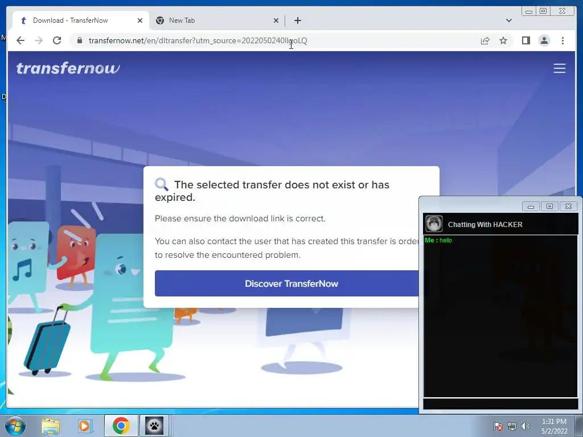
Task: Switch to the New Tab tab
Action: [217, 20]
